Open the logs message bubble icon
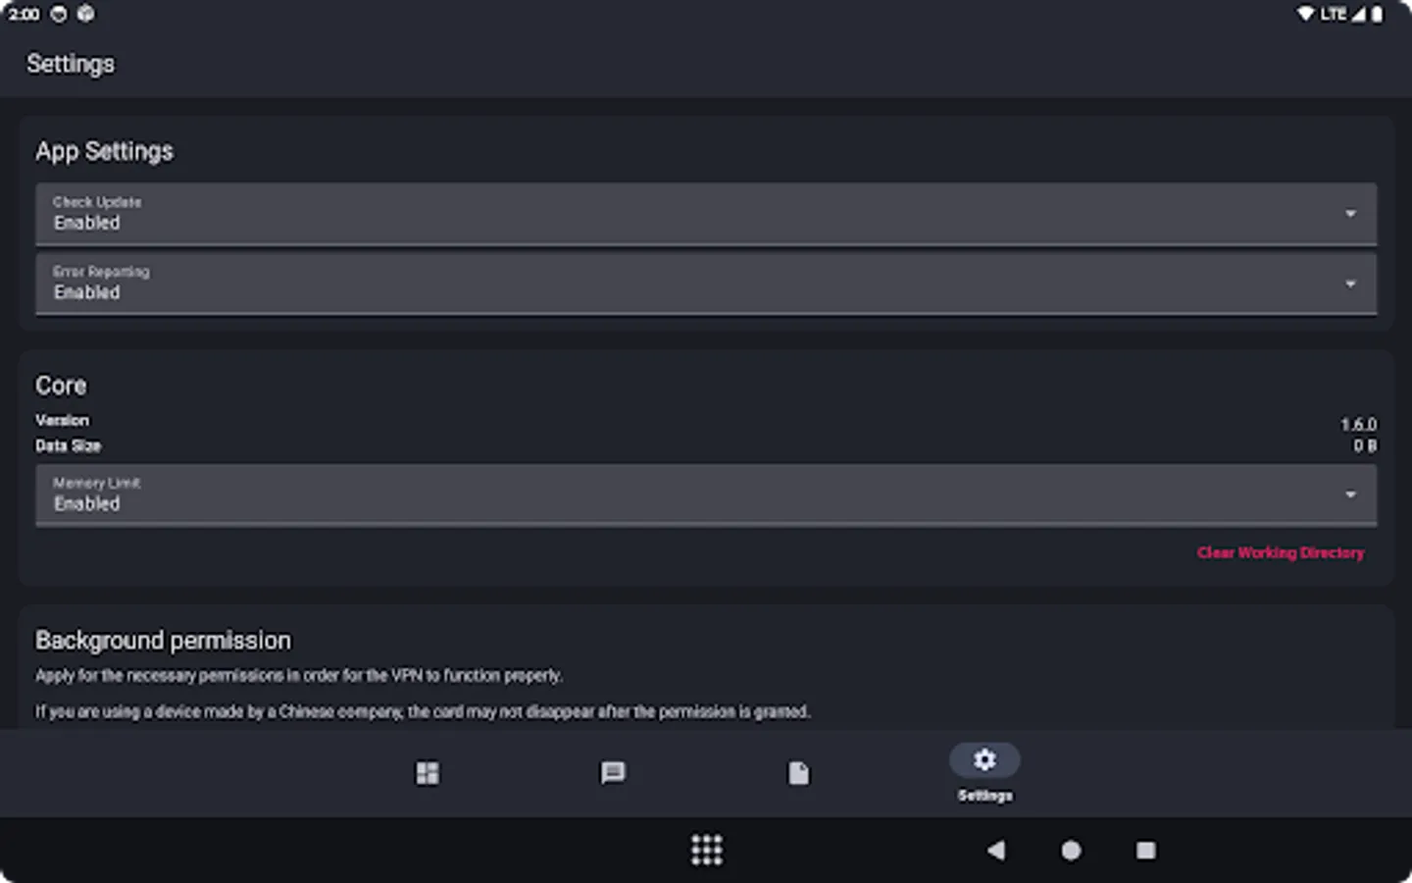 (613, 773)
